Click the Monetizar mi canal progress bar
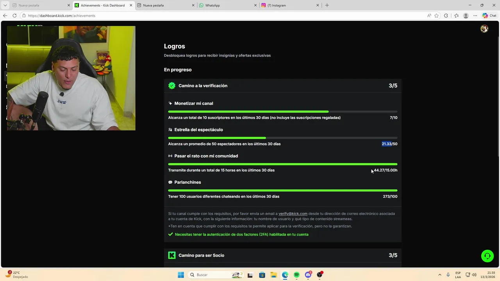 [283, 112]
